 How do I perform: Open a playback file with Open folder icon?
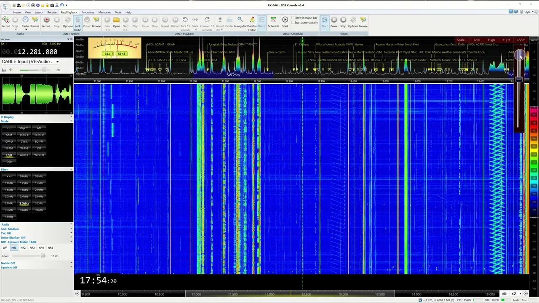click(116, 20)
